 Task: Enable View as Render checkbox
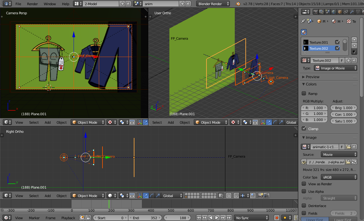point(304,184)
